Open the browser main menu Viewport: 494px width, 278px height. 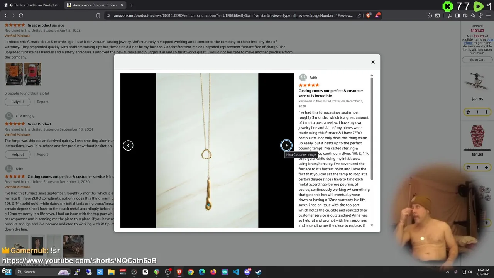(489, 15)
